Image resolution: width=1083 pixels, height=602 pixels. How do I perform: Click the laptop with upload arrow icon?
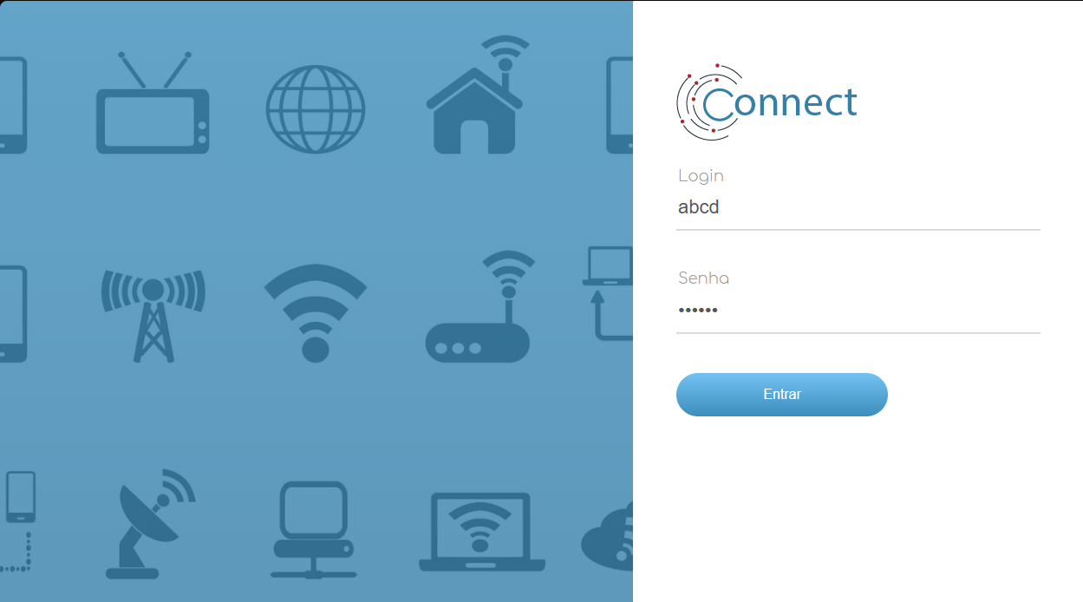[x=608, y=292]
